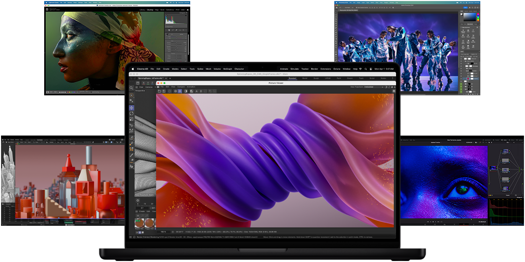Open the Octane menu
The width and height of the screenshot is (525, 262).
click(337, 69)
